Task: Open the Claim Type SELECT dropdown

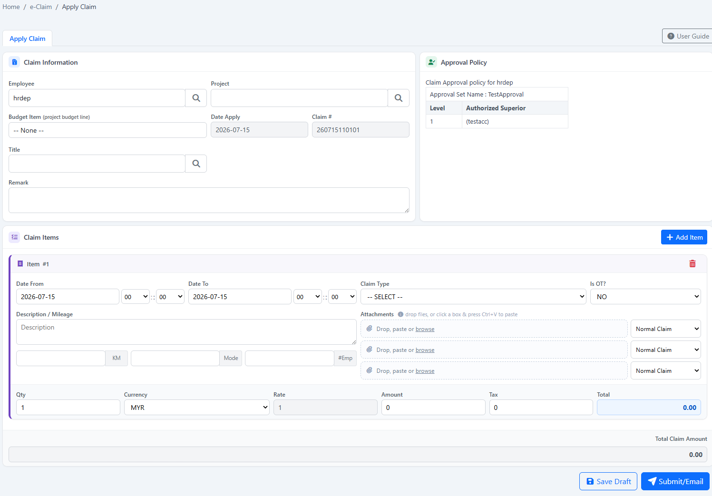Action: click(x=473, y=297)
